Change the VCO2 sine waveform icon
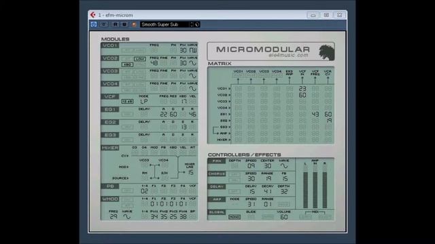The height and width of the screenshot is (244, 435). coord(192,63)
